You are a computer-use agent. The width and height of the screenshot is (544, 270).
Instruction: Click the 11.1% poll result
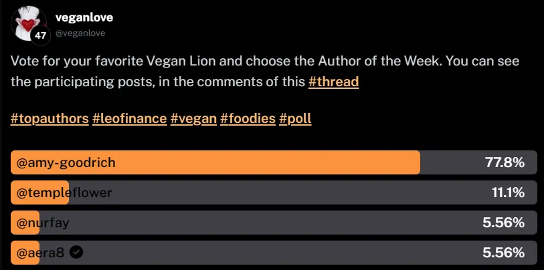(x=508, y=193)
